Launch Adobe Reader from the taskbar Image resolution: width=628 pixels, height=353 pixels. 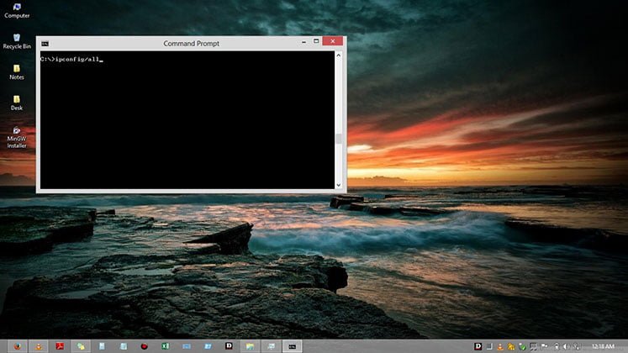(60, 345)
